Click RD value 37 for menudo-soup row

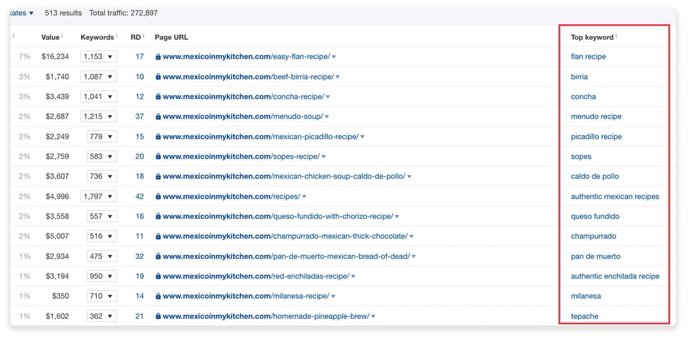click(x=140, y=116)
